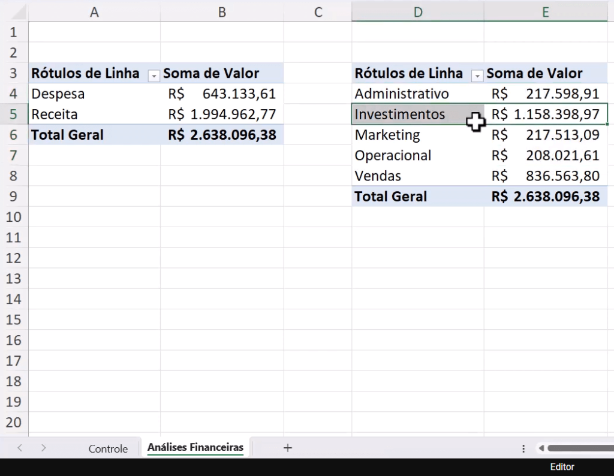Viewport: 614px width, 476px height.
Task: Open sheet tab options three-dot handle
Action: click(x=523, y=448)
